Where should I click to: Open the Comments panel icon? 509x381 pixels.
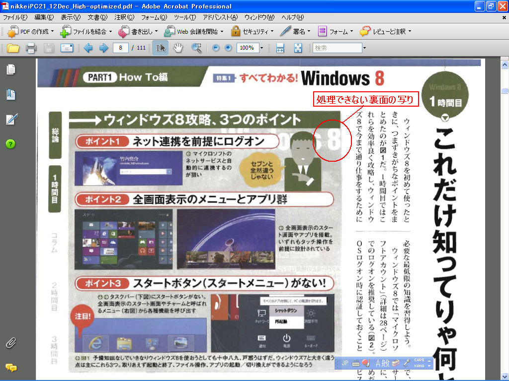click(x=11, y=368)
